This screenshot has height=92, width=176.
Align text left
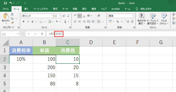[x=75, y=21]
